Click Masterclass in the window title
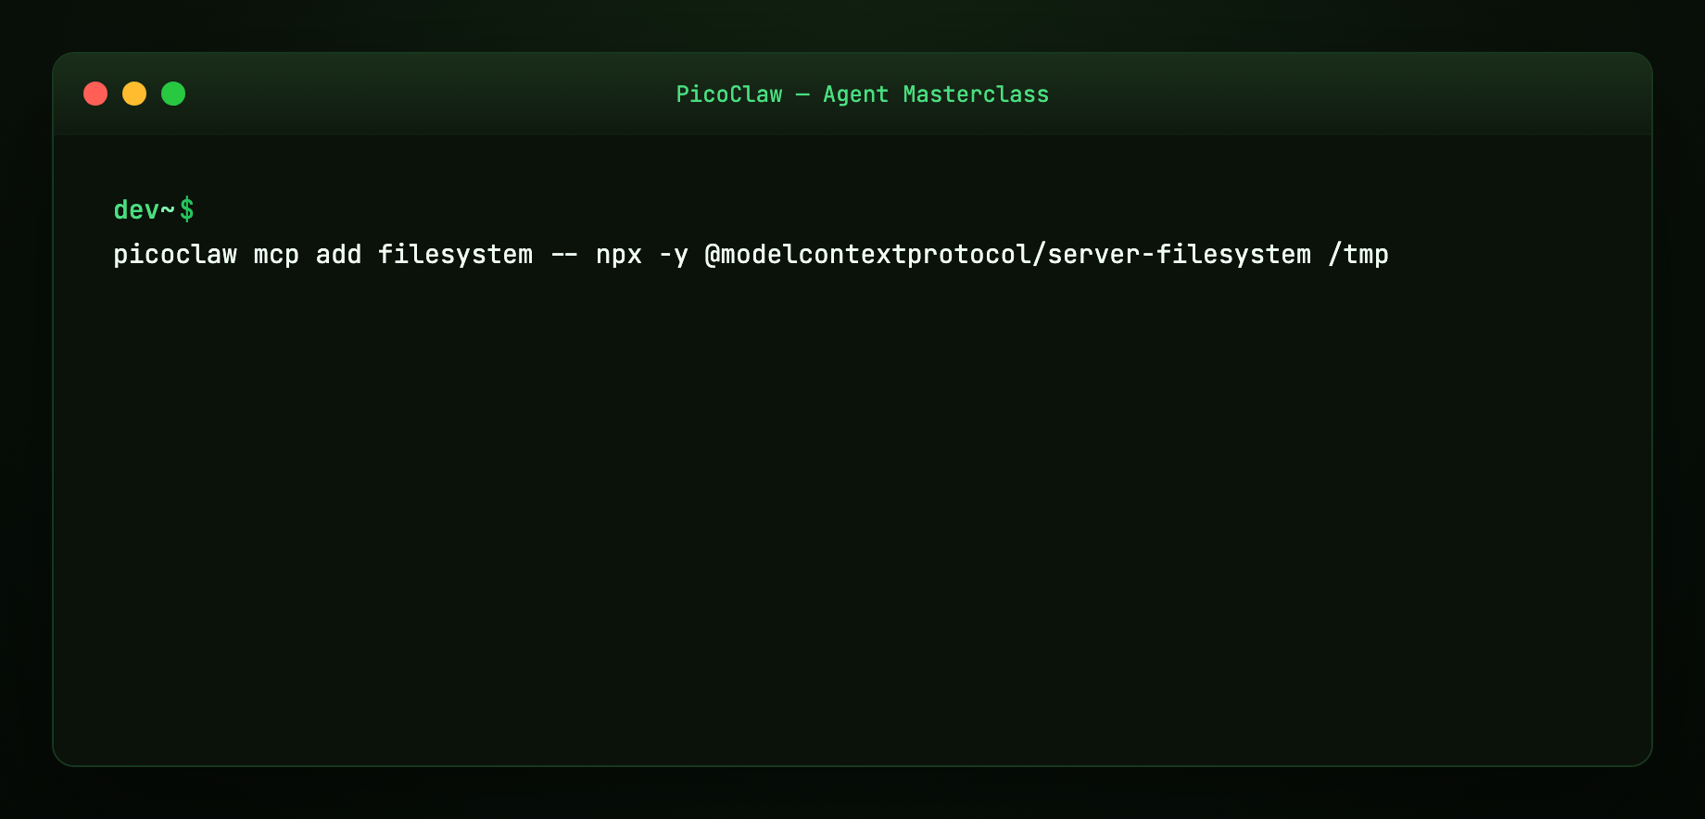Image resolution: width=1705 pixels, height=819 pixels. 976,94
